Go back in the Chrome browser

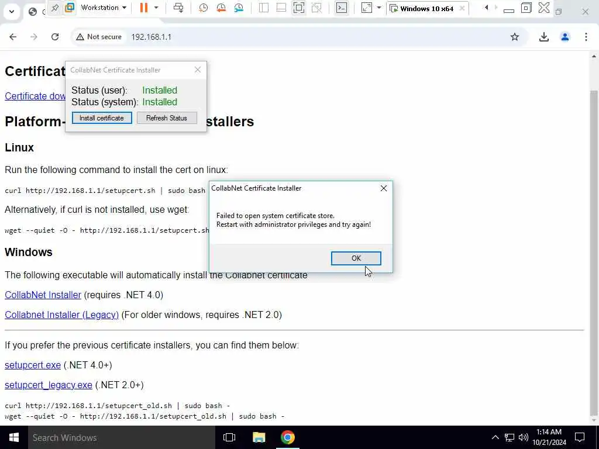13,37
